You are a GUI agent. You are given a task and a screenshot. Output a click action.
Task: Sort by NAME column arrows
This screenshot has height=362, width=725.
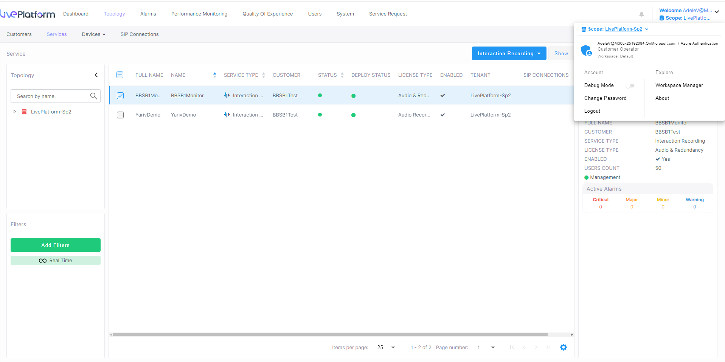pos(215,75)
